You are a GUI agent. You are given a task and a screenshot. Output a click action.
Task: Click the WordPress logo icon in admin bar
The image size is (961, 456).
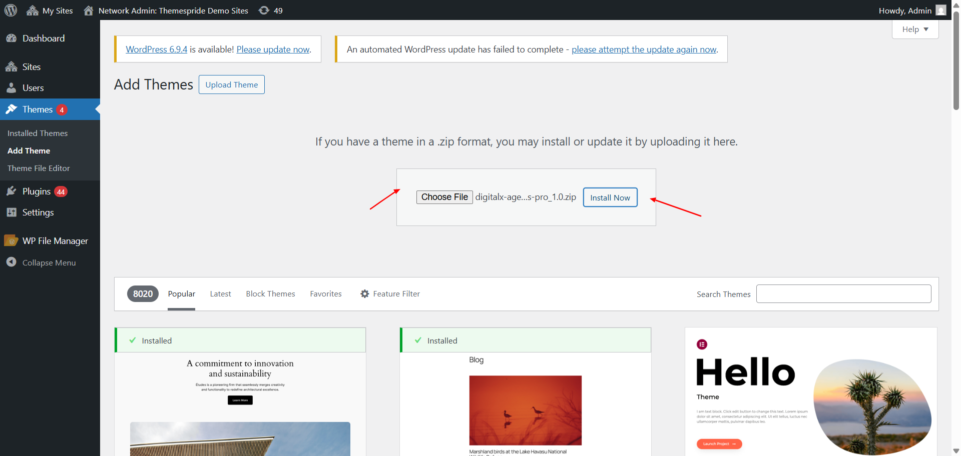pos(11,10)
